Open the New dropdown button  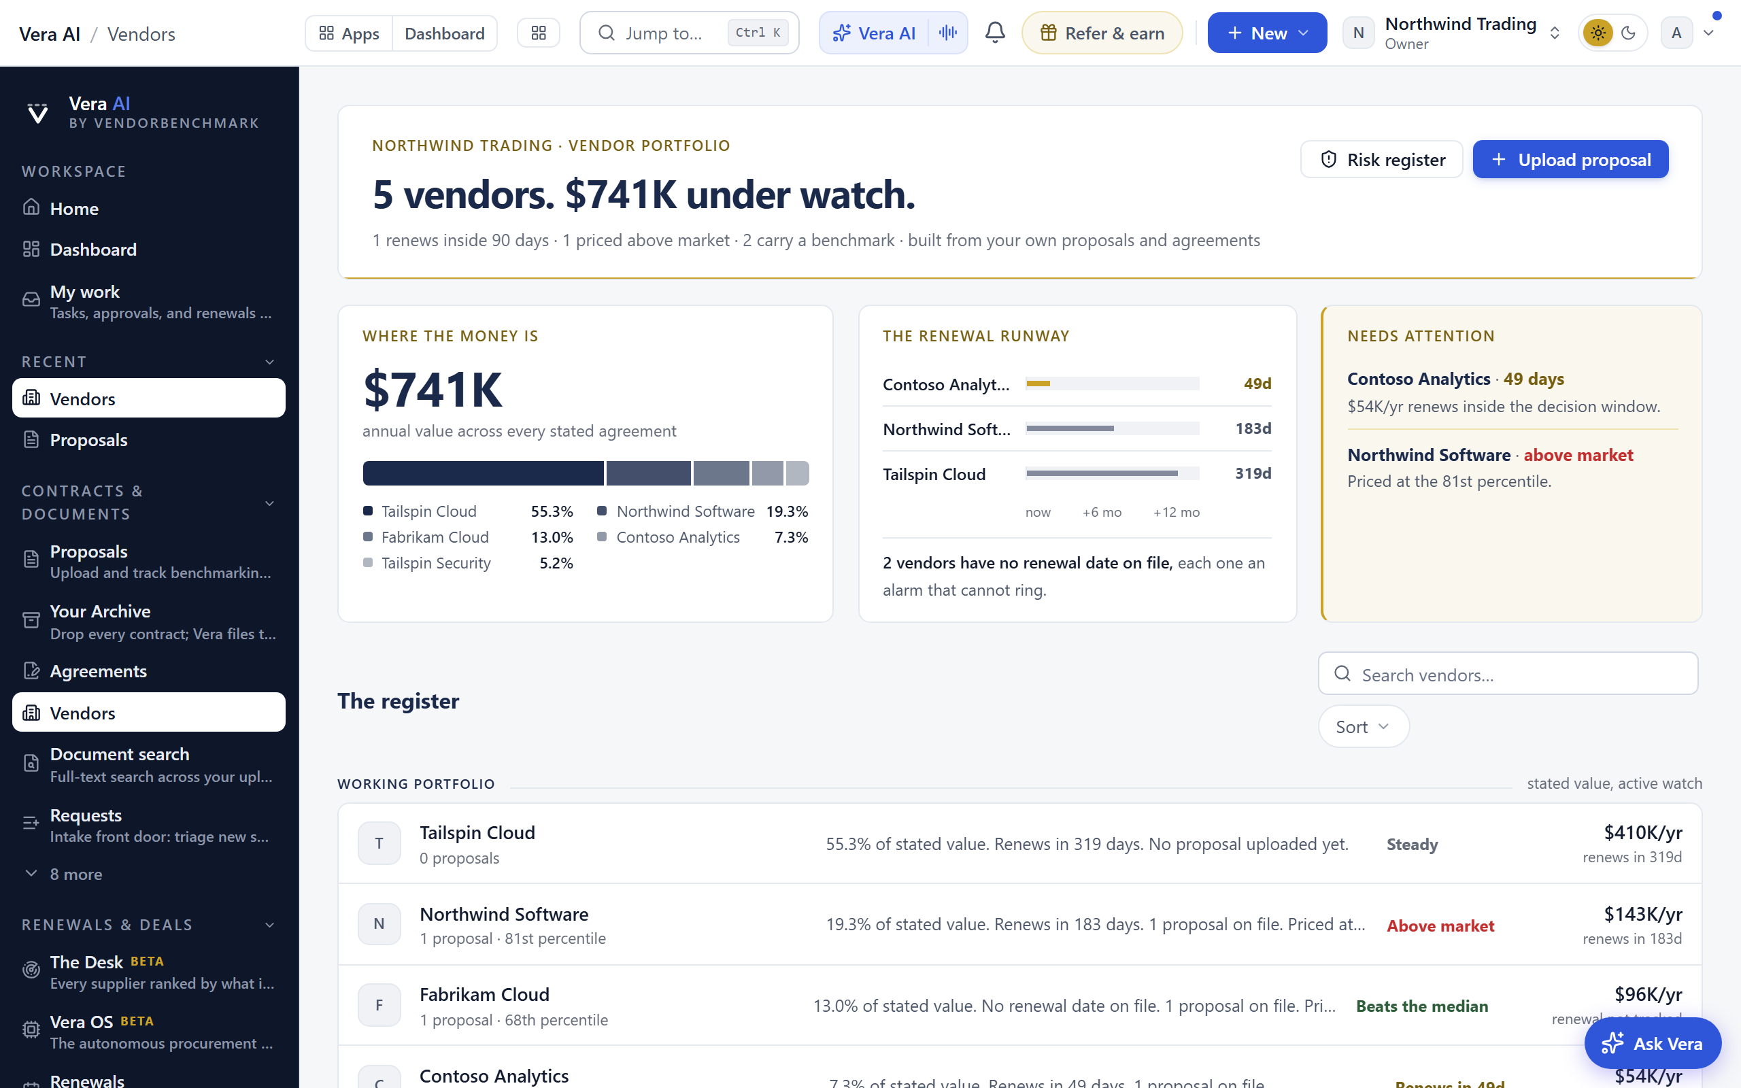coord(1266,33)
